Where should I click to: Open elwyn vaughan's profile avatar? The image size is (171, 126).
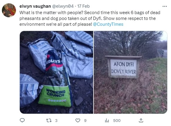point(9,10)
